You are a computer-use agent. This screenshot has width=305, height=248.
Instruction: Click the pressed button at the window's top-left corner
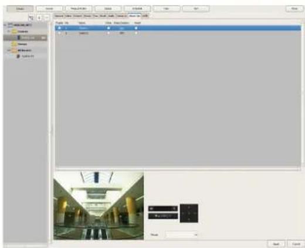point(20,9)
